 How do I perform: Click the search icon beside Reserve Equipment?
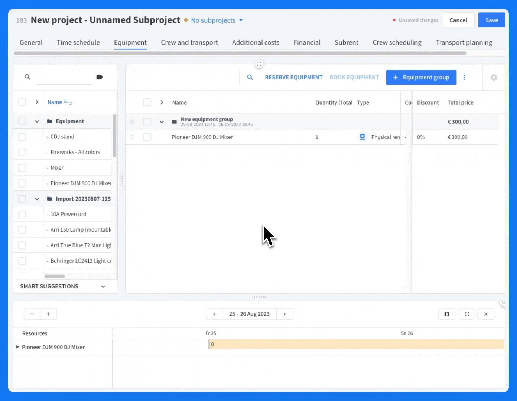(x=250, y=77)
